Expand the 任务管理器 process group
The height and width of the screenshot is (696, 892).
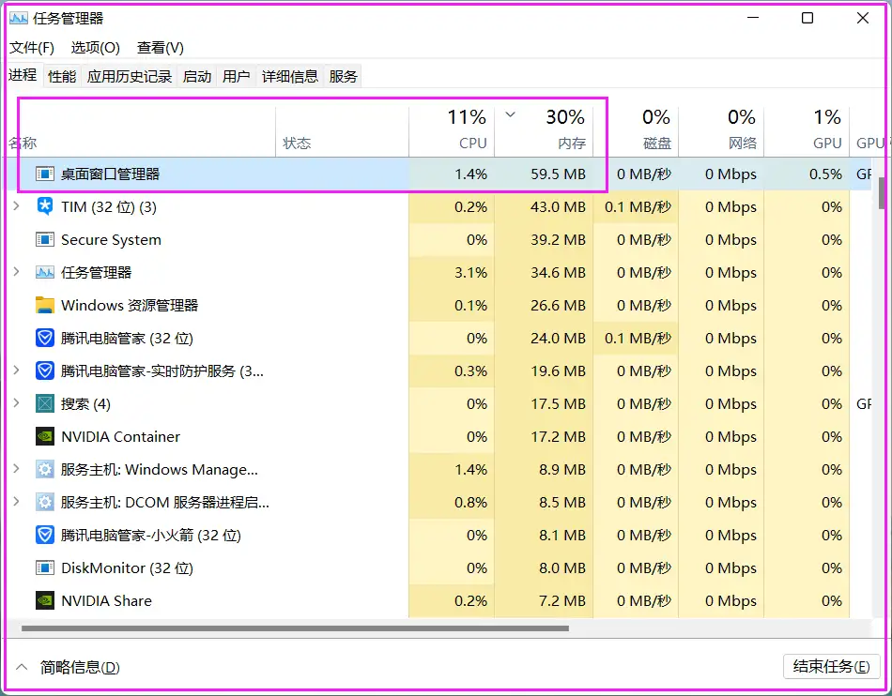tap(17, 272)
